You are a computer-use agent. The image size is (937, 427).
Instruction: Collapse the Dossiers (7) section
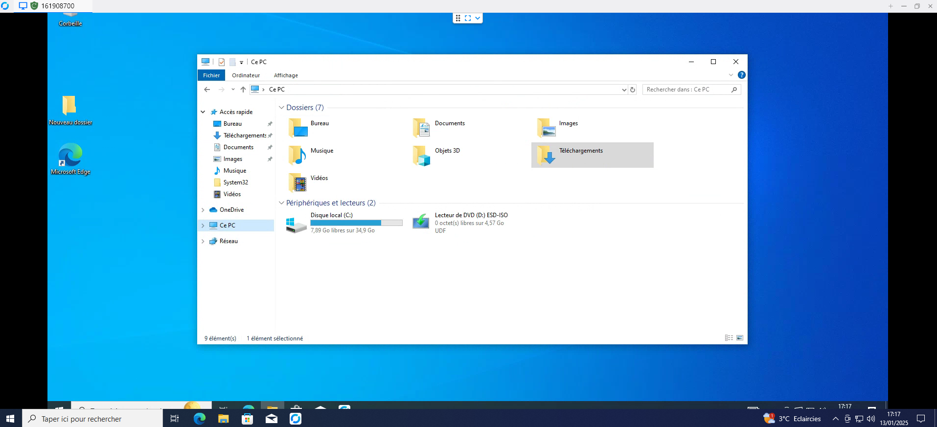(x=281, y=108)
